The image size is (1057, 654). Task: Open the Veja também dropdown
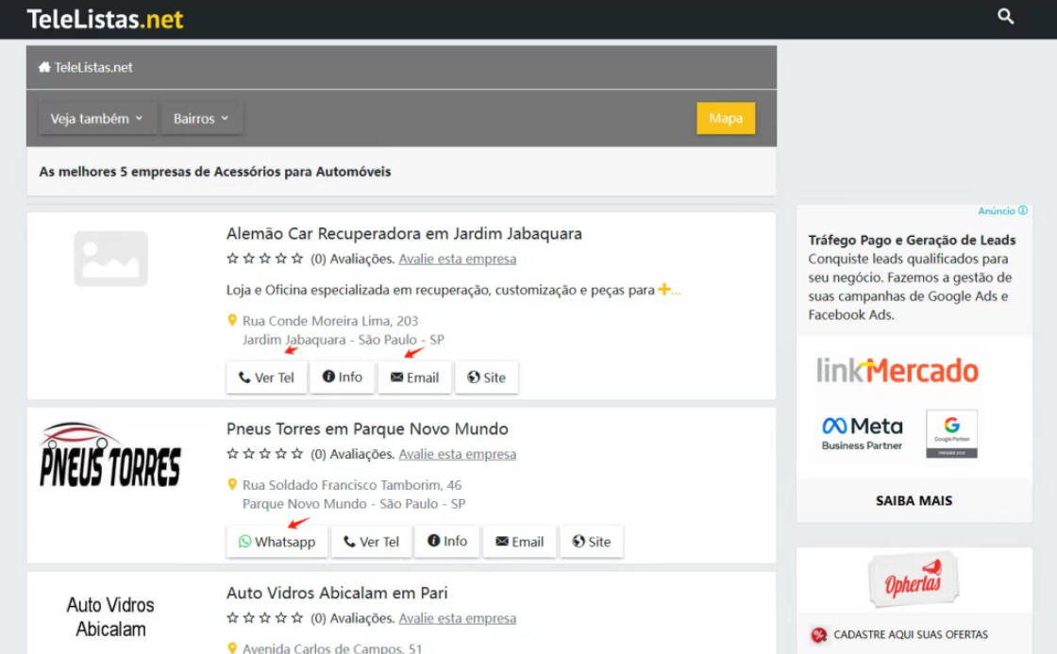pos(96,119)
